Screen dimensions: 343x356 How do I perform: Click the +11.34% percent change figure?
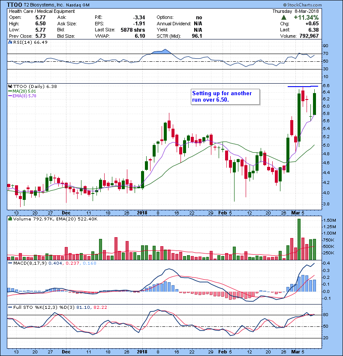pos(306,18)
